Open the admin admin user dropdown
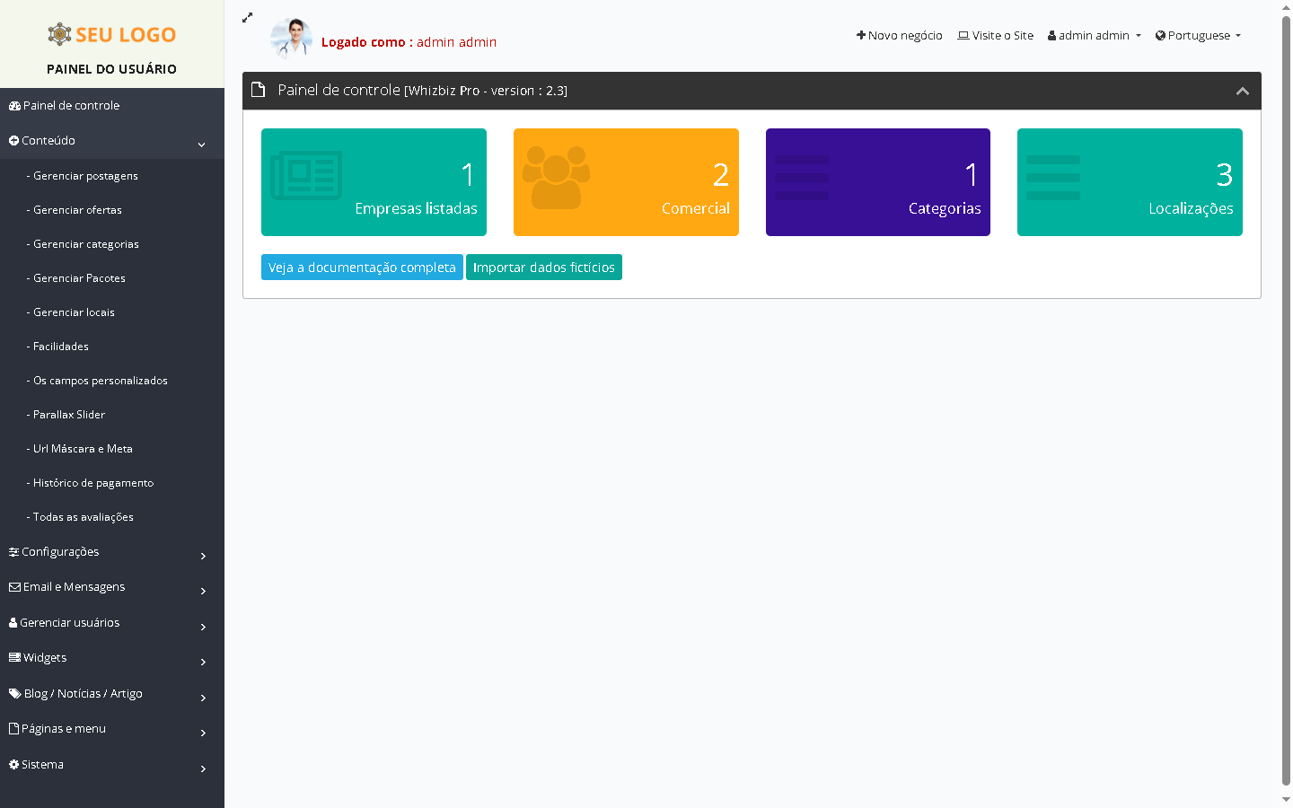Viewport: 1293px width, 808px height. point(1094,36)
